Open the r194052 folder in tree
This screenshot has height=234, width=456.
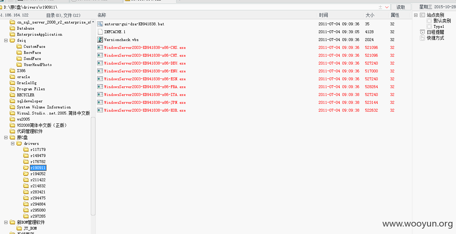(x=38, y=174)
